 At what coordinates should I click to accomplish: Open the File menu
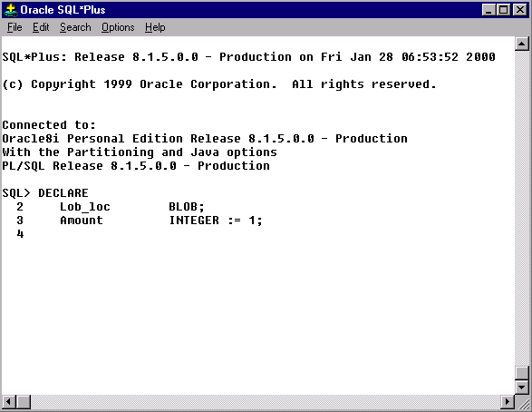pyautogui.click(x=15, y=27)
